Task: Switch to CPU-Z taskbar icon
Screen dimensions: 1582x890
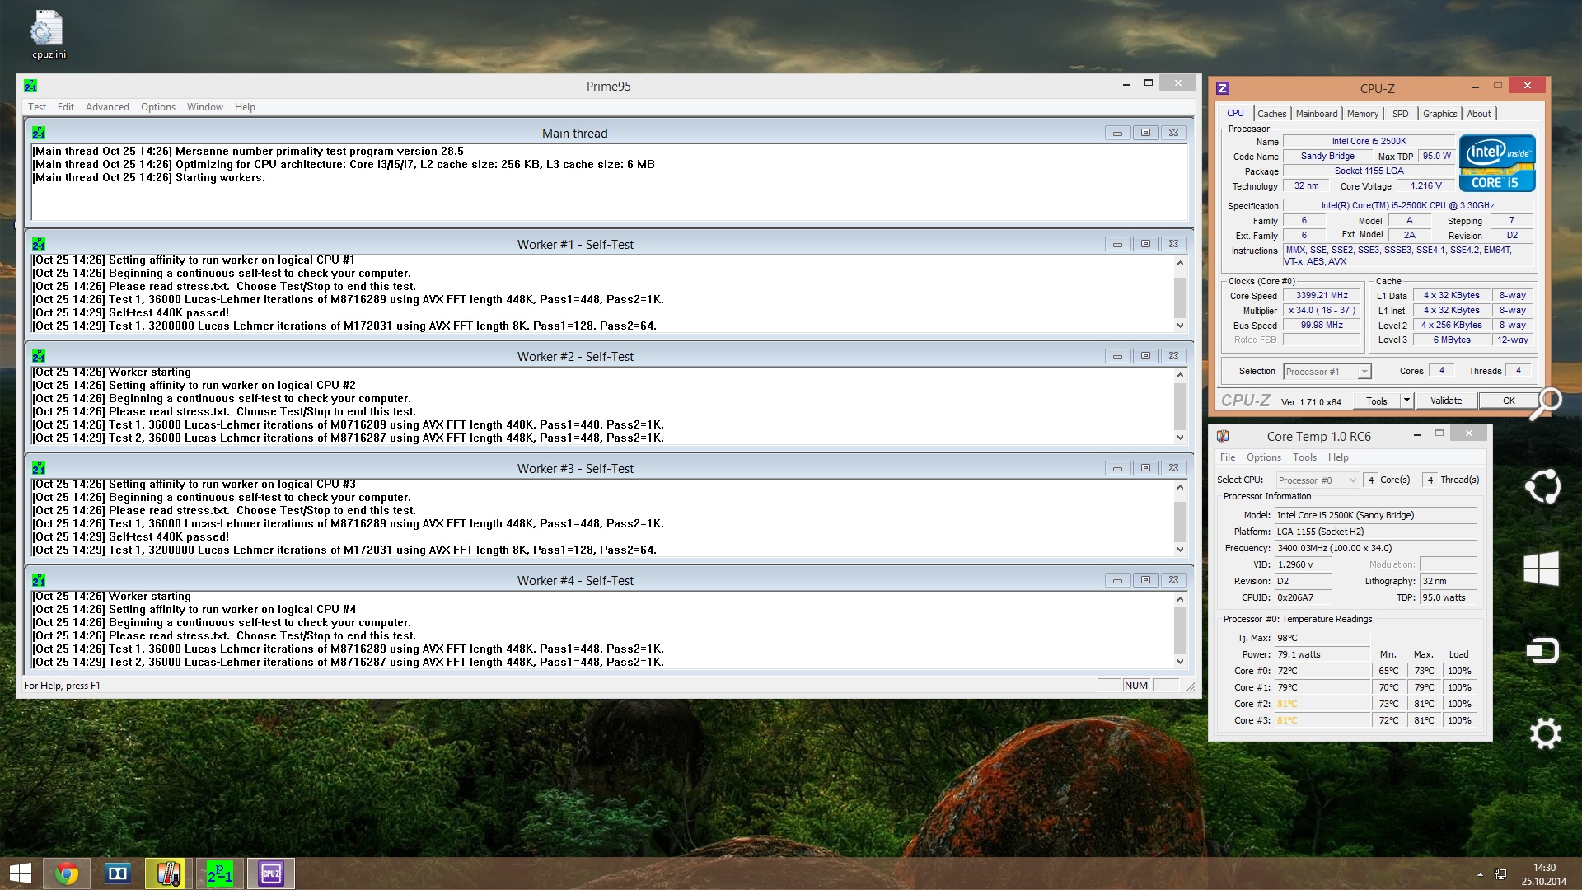Action: (270, 874)
